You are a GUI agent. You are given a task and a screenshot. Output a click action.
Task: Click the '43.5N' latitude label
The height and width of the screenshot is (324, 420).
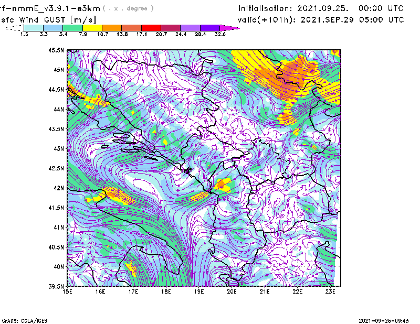pos(57,128)
